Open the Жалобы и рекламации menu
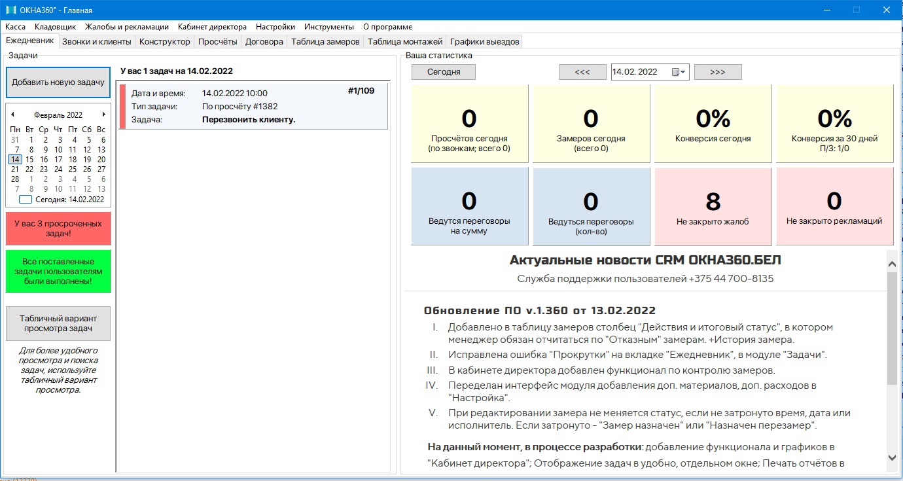The height and width of the screenshot is (481, 903). (127, 27)
